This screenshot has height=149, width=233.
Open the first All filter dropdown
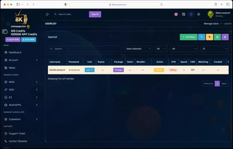point(161,49)
